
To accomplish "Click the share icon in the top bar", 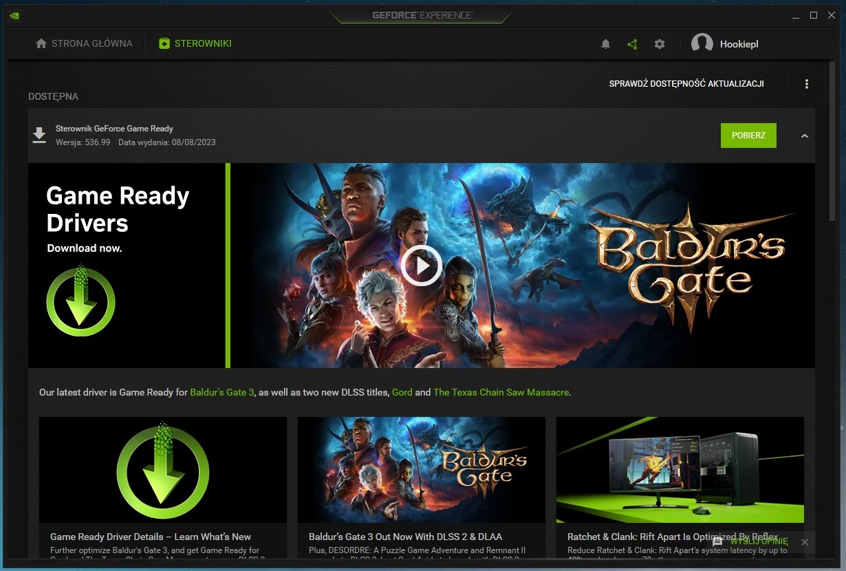I will tap(632, 43).
